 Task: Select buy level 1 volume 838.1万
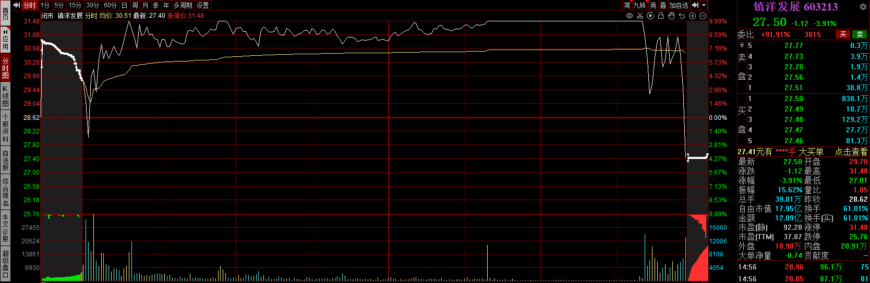point(854,99)
